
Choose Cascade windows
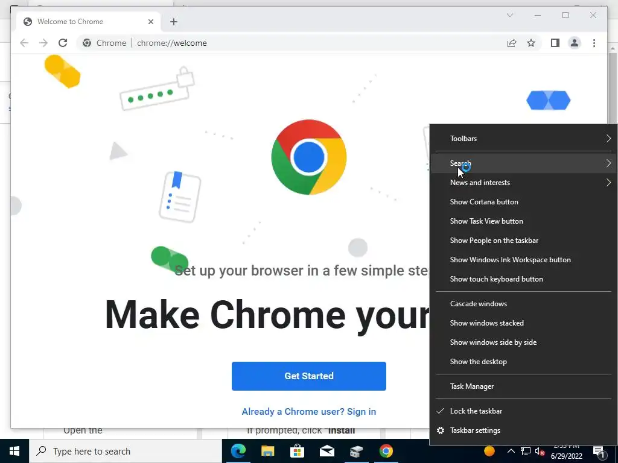click(523, 304)
